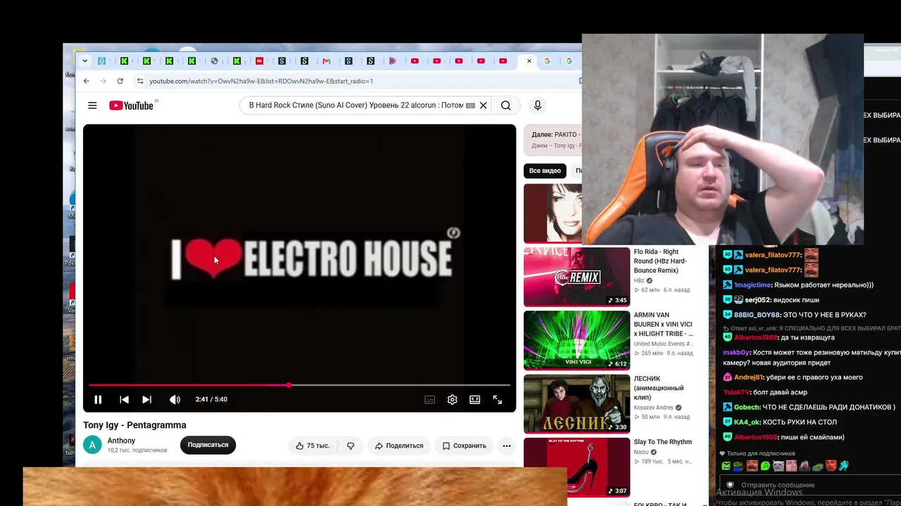The image size is (901, 506).
Task: Mute the video volume
Action: tap(175, 399)
